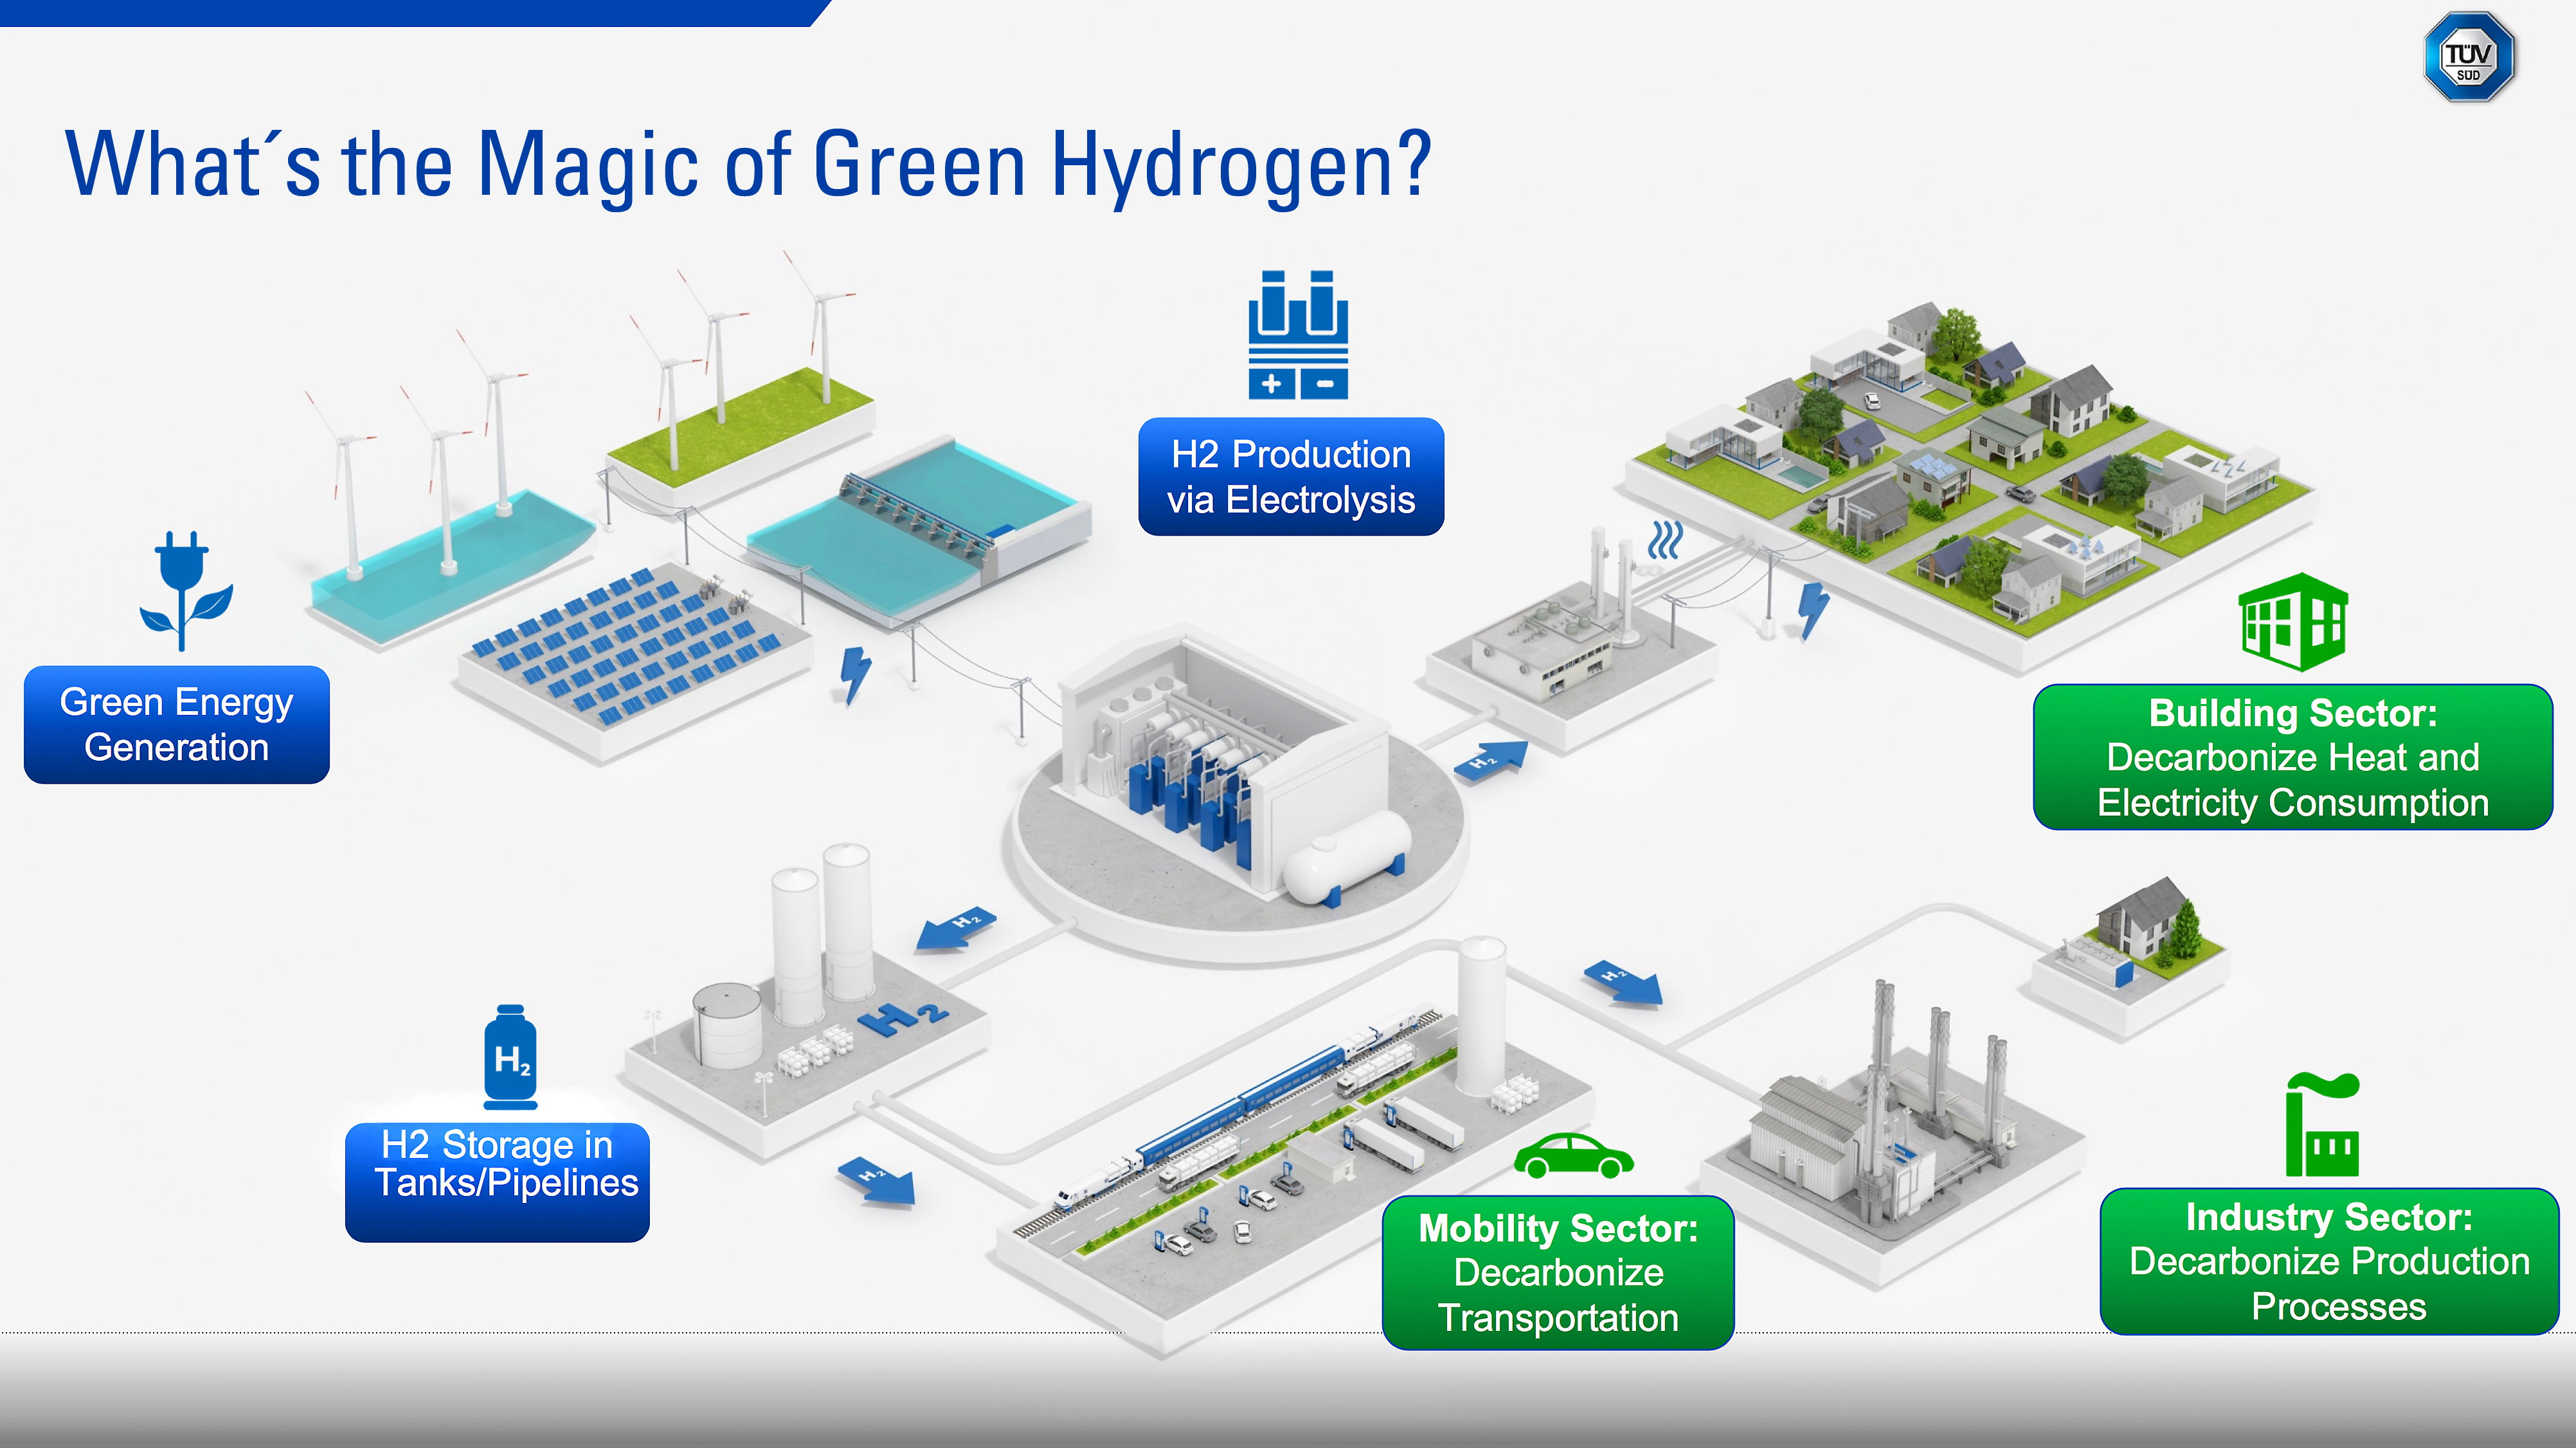This screenshot has width=2576, height=1448.
Task: Click the Green Energy Generation label
Action: (x=177, y=725)
